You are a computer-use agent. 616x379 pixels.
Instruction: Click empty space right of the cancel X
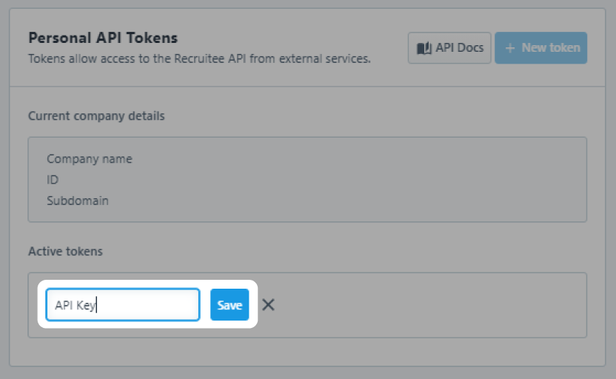click(429, 305)
